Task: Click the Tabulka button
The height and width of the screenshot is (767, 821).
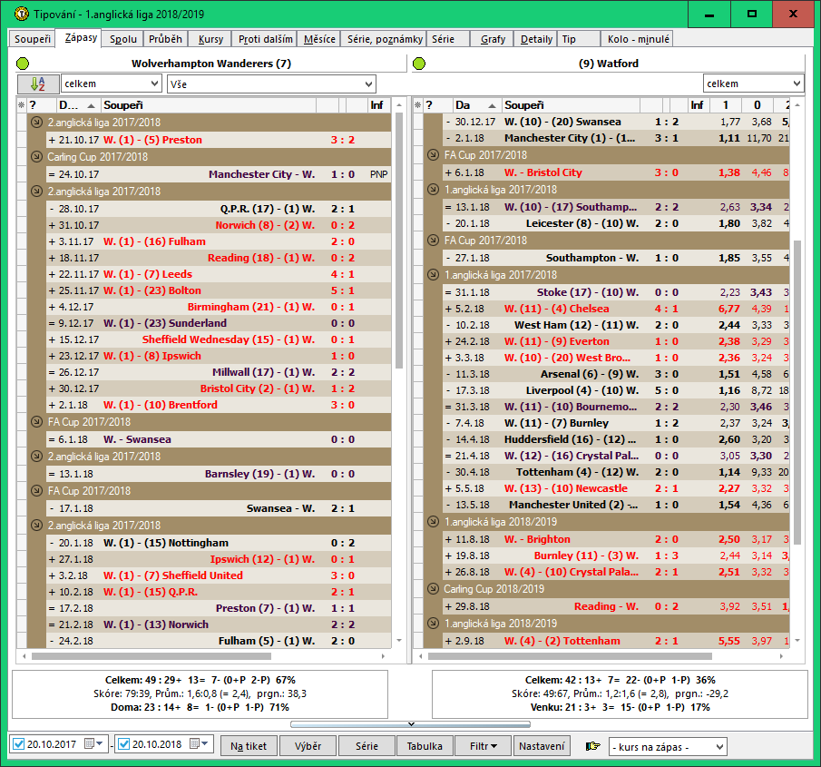Action: pos(425,746)
